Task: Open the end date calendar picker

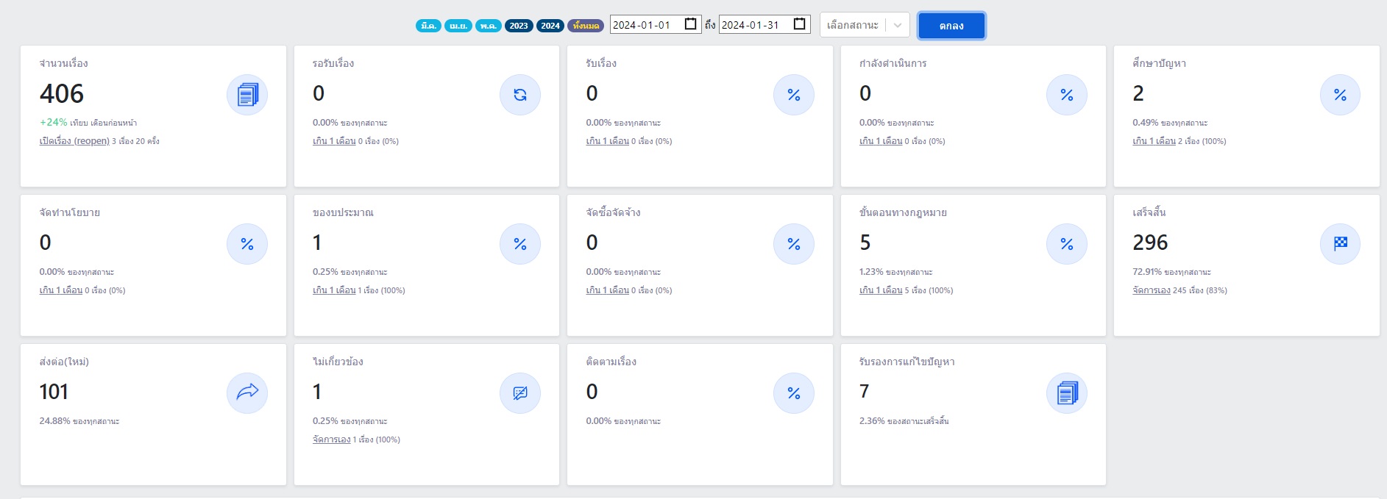Action: coord(799,24)
